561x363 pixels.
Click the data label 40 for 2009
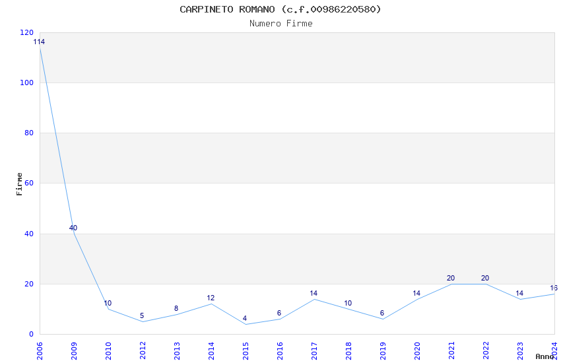click(x=73, y=228)
